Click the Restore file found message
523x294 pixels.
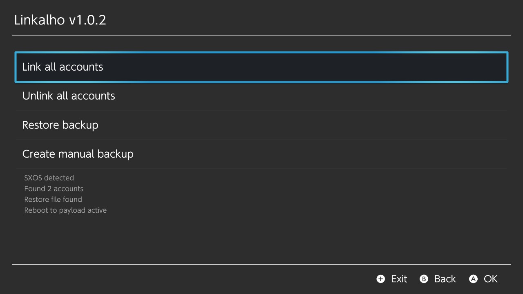click(x=53, y=200)
